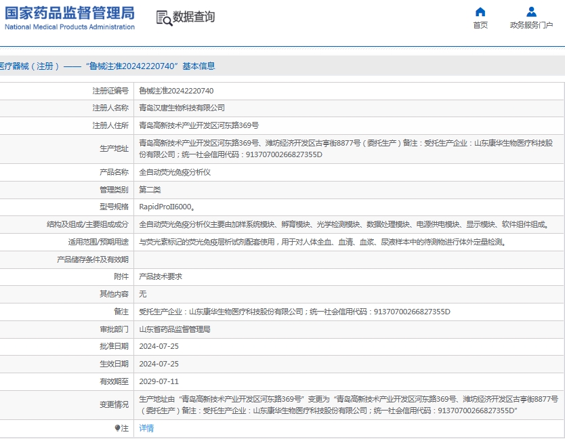This screenshot has width=565, height=441.
Task: Click the 注册人住所 field label
Action: tap(110, 125)
